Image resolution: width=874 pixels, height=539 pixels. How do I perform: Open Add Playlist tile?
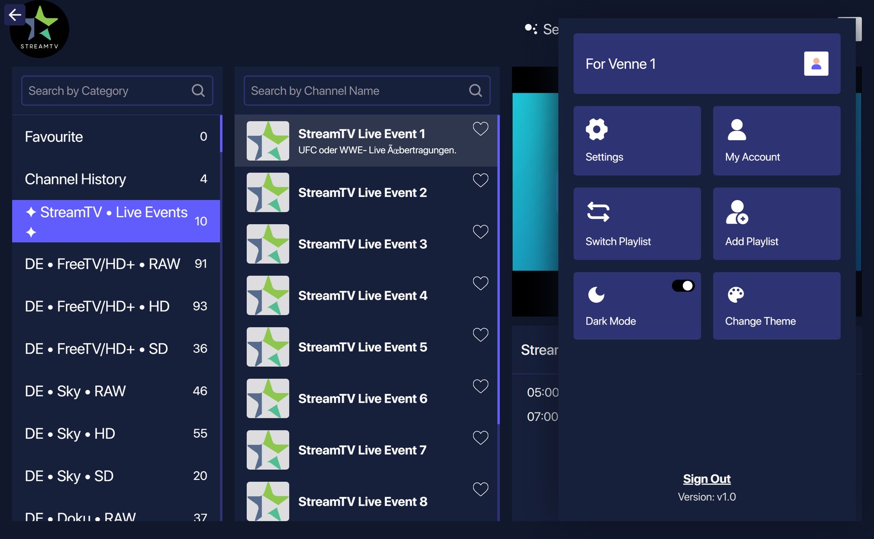[x=776, y=224]
